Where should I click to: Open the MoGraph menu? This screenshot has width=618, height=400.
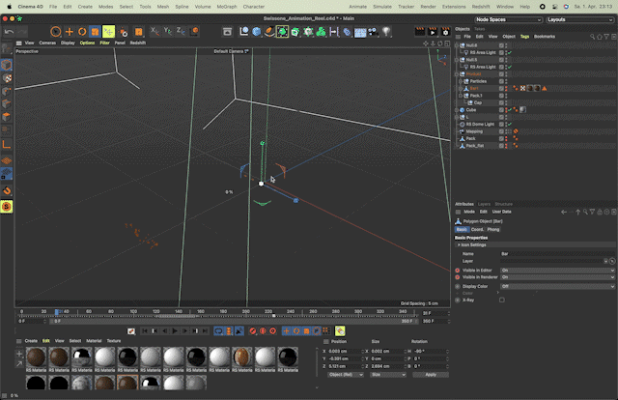pyautogui.click(x=227, y=7)
